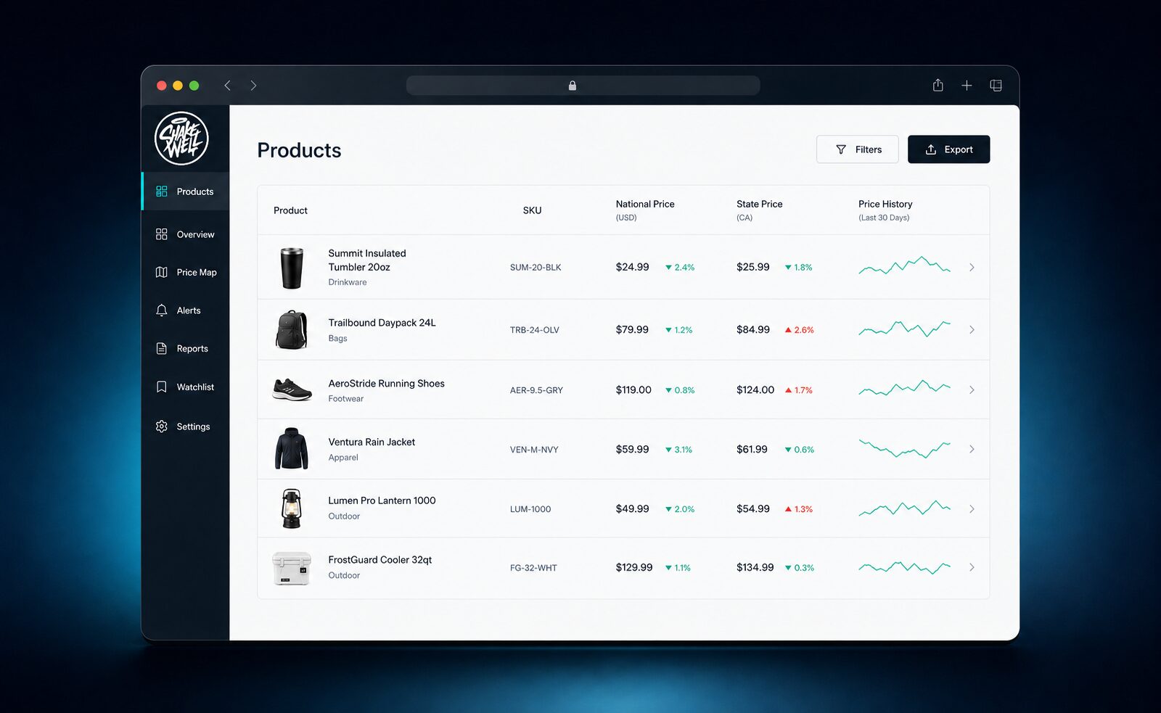
Task: Expand the Summit Insulated Tumbler row chevron
Action: point(972,268)
